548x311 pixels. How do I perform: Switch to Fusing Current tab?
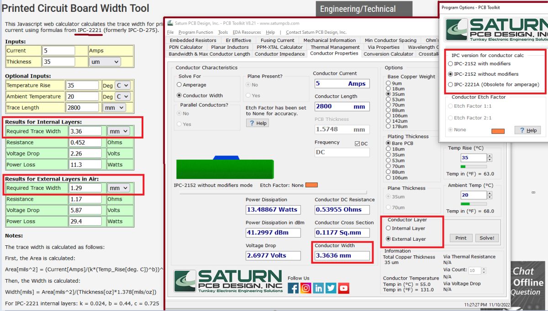click(x=278, y=40)
